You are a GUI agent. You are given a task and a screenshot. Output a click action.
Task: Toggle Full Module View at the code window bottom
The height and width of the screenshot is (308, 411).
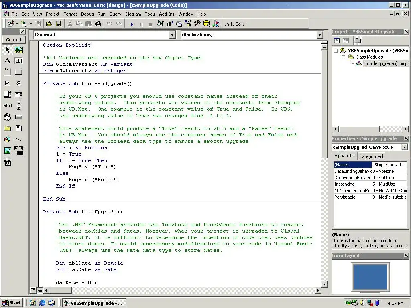(40, 290)
